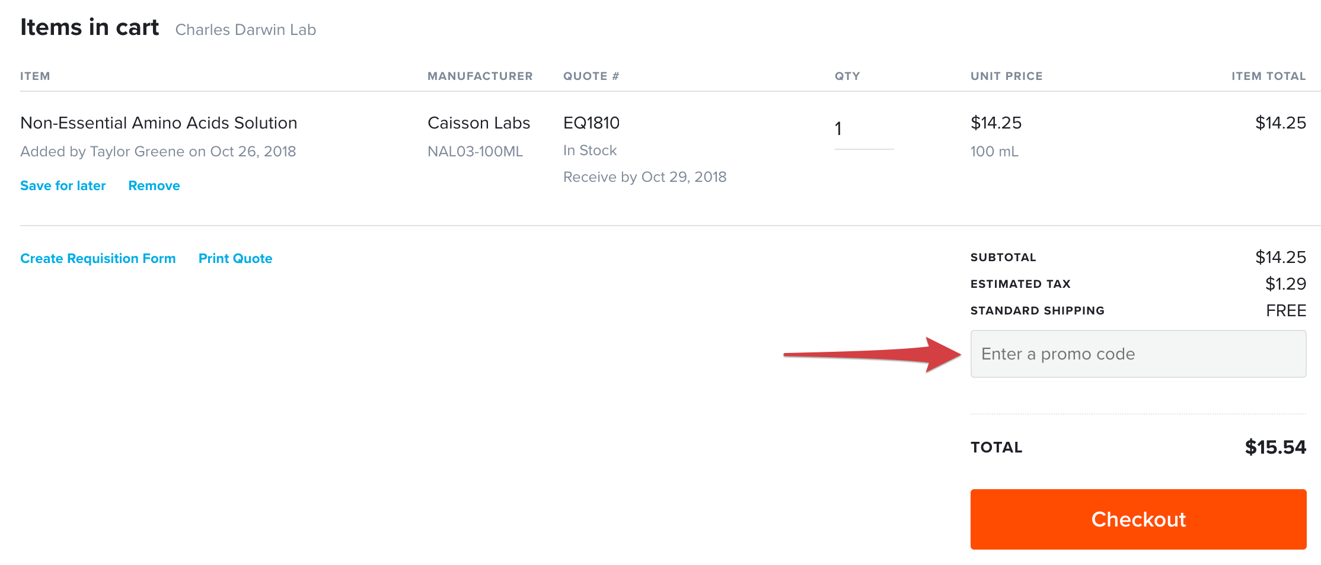Click the quote number EQ1810
This screenshot has width=1321, height=565.
(x=591, y=123)
